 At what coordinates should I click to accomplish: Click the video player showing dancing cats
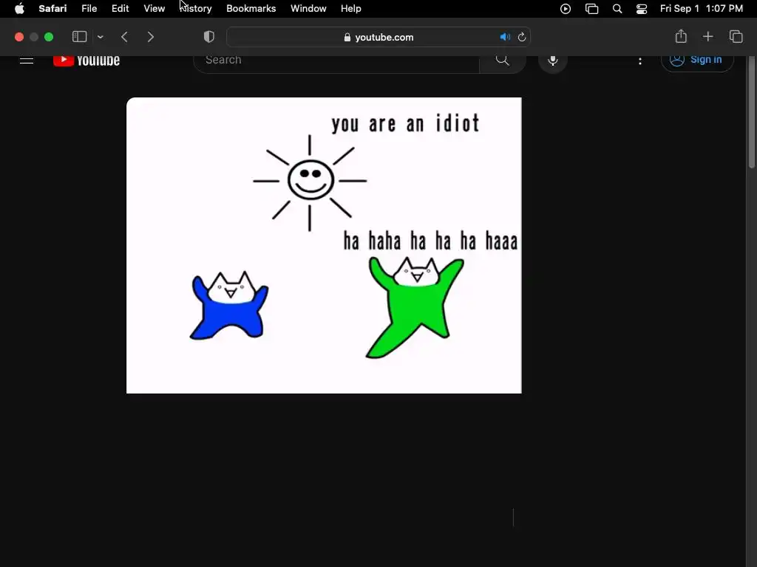(x=324, y=245)
